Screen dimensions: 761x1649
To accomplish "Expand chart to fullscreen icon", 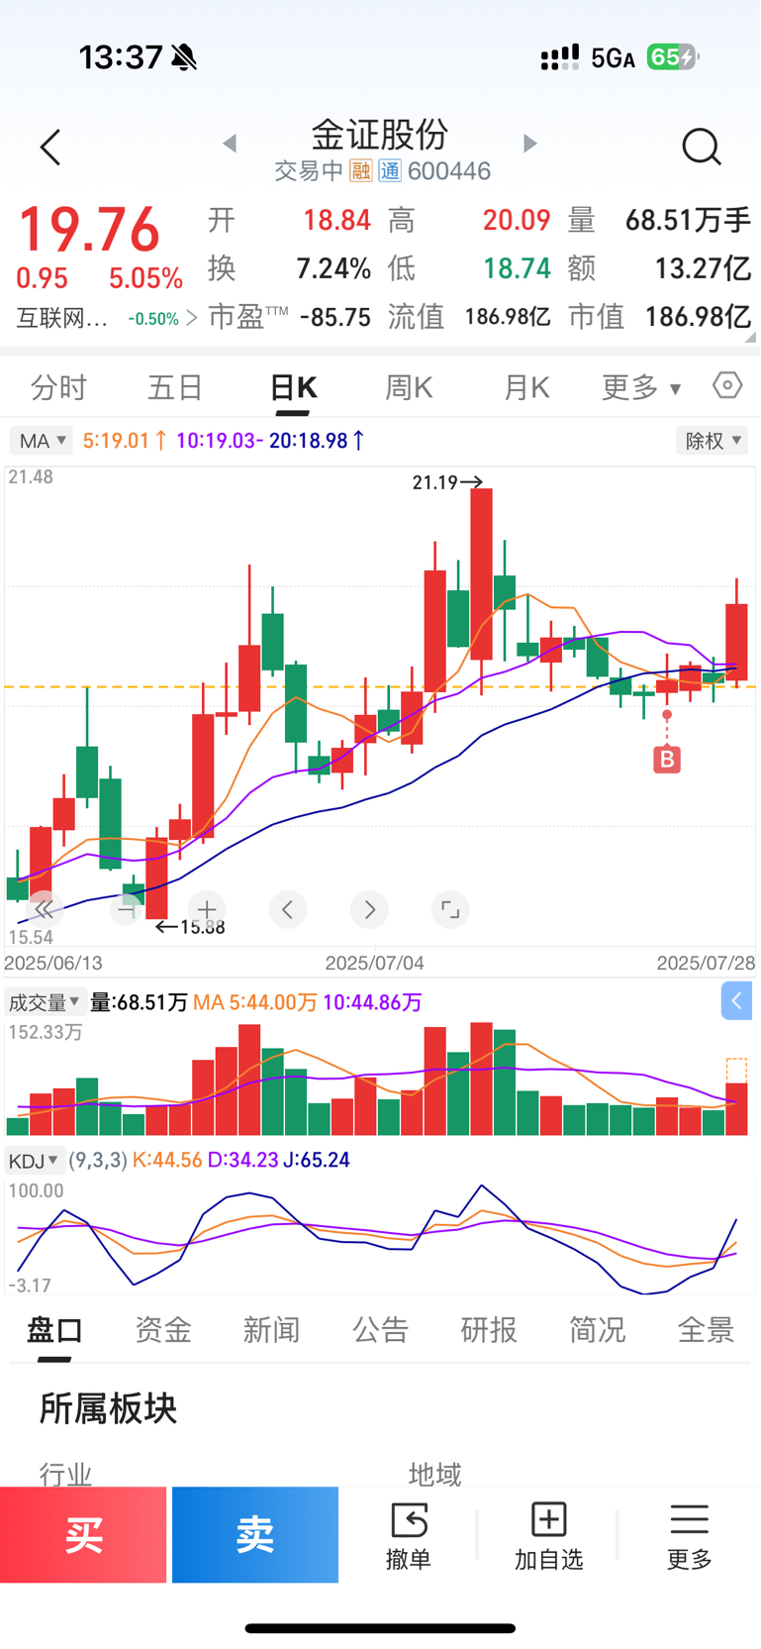I will (450, 909).
